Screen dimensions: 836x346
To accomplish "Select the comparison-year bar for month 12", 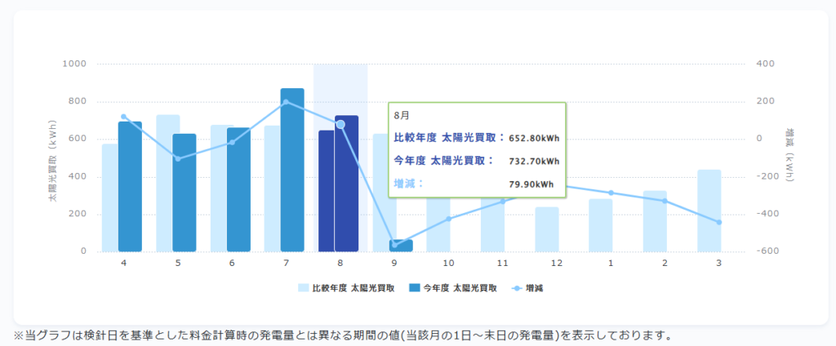I will 547,229.
